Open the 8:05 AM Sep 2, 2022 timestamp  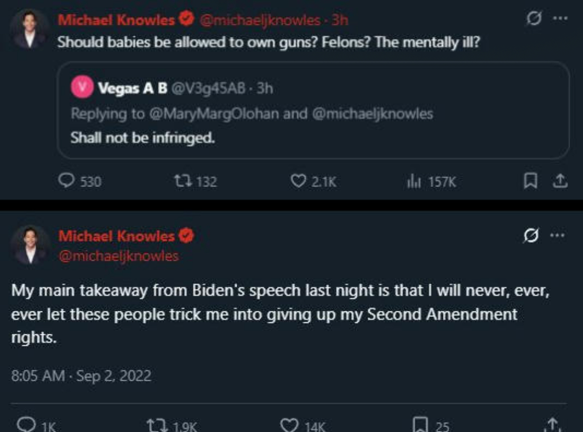coord(81,375)
